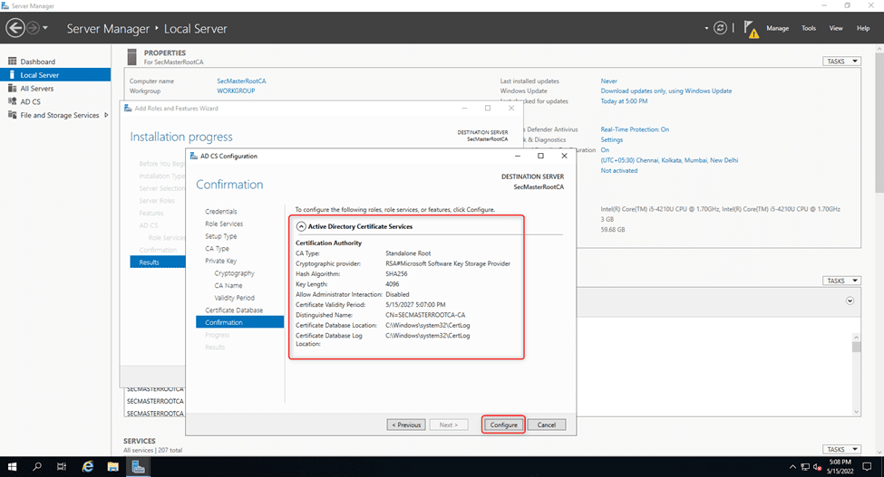Click the SecMasterRootCA computer name link
Image resolution: width=884 pixels, height=477 pixels.
241,81
